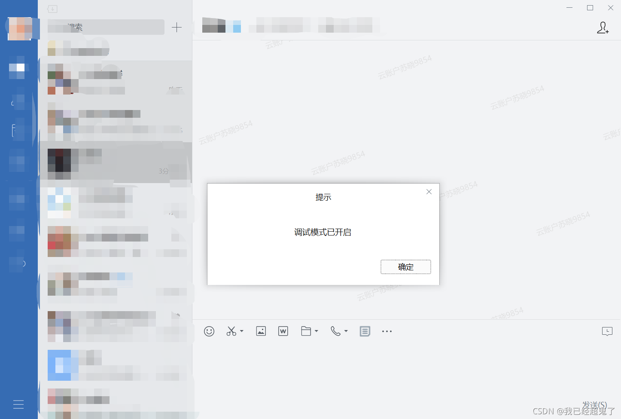Expand the phone call dropdown arrow
621x419 pixels.
click(346, 331)
